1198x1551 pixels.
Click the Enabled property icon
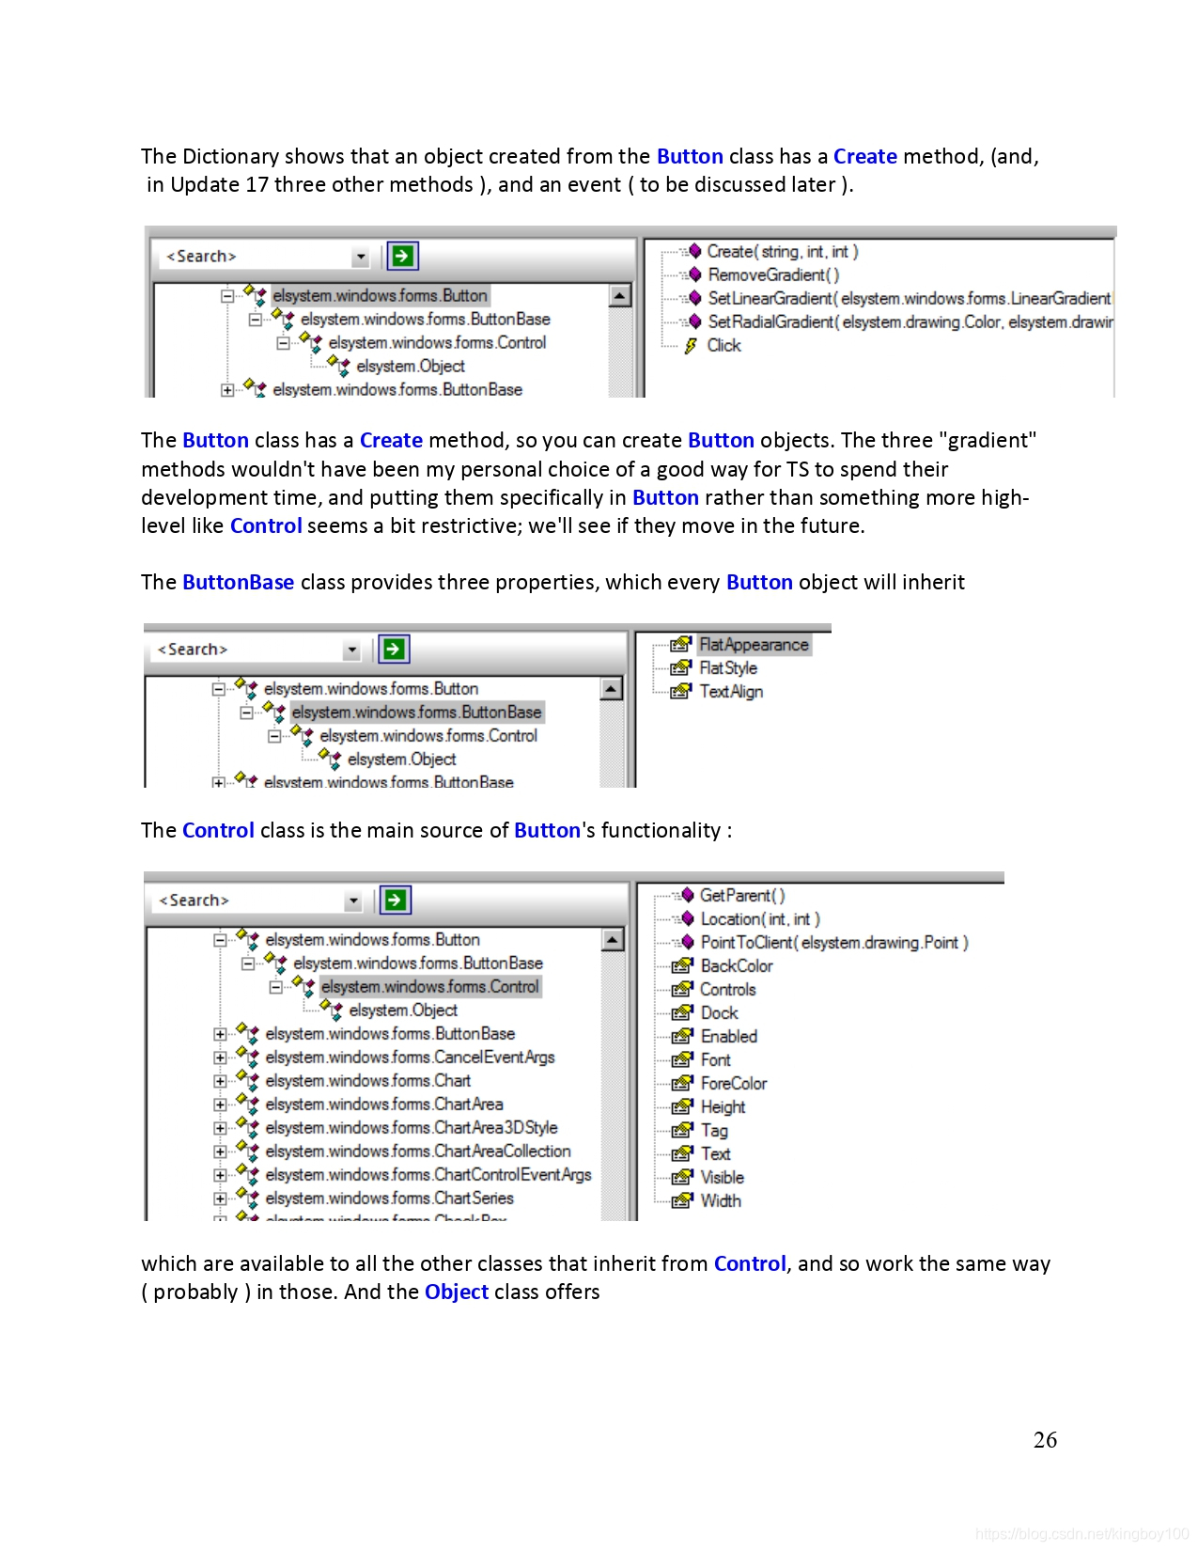click(x=682, y=1036)
